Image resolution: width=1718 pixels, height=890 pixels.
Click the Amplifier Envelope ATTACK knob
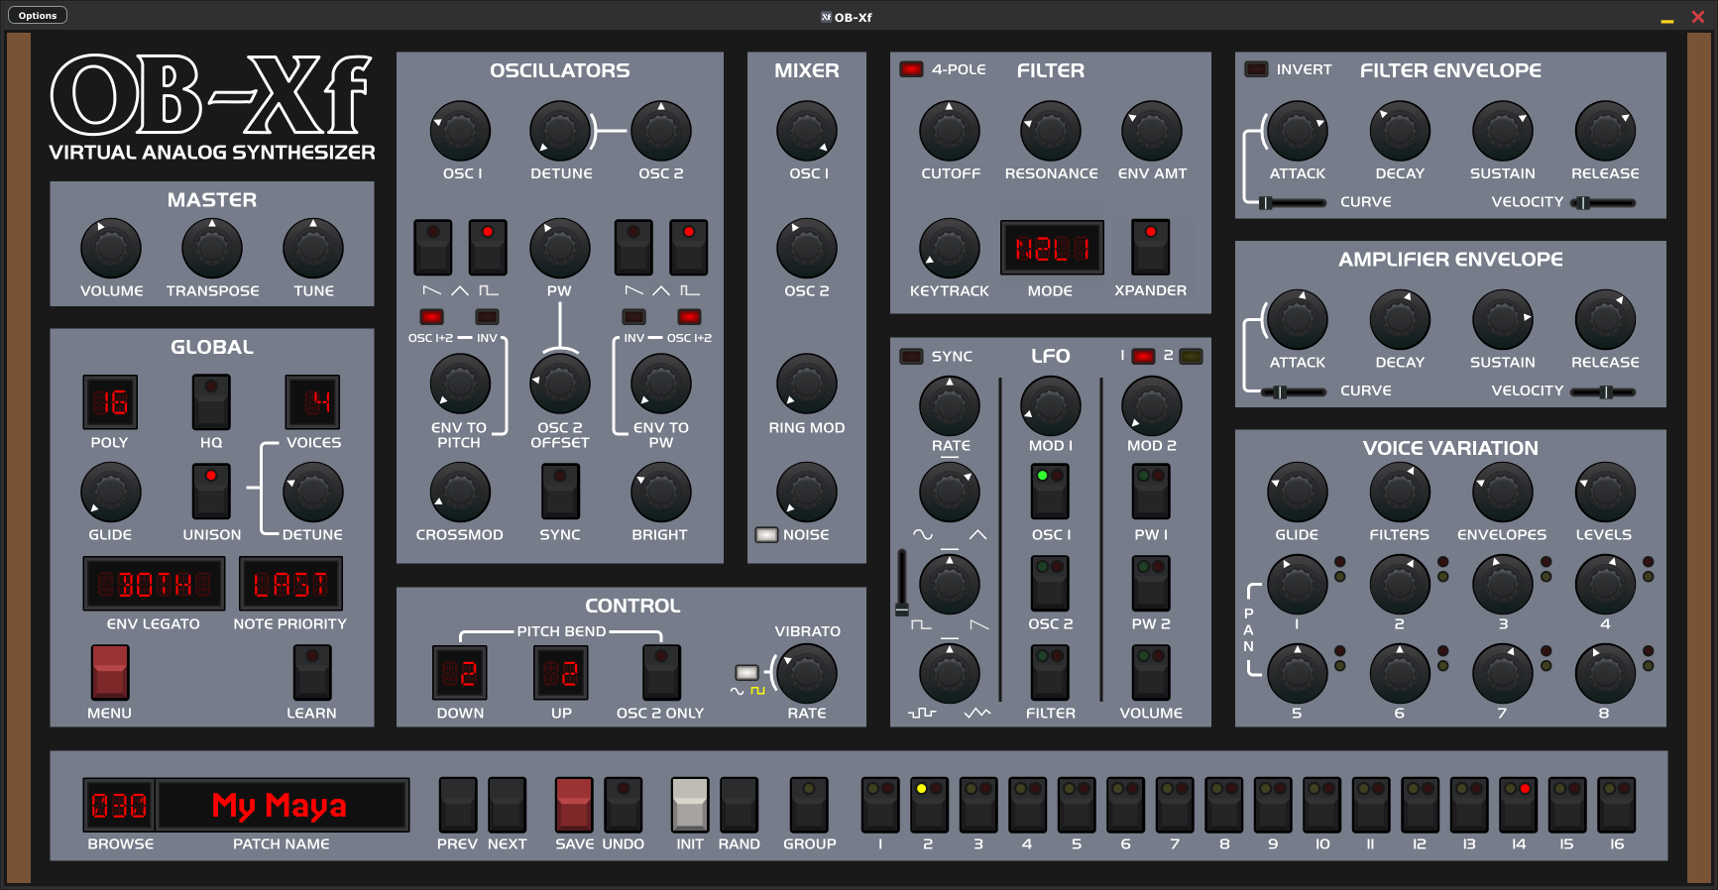click(x=1296, y=320)
